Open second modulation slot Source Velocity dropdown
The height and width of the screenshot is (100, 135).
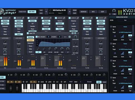pos(125,44)
